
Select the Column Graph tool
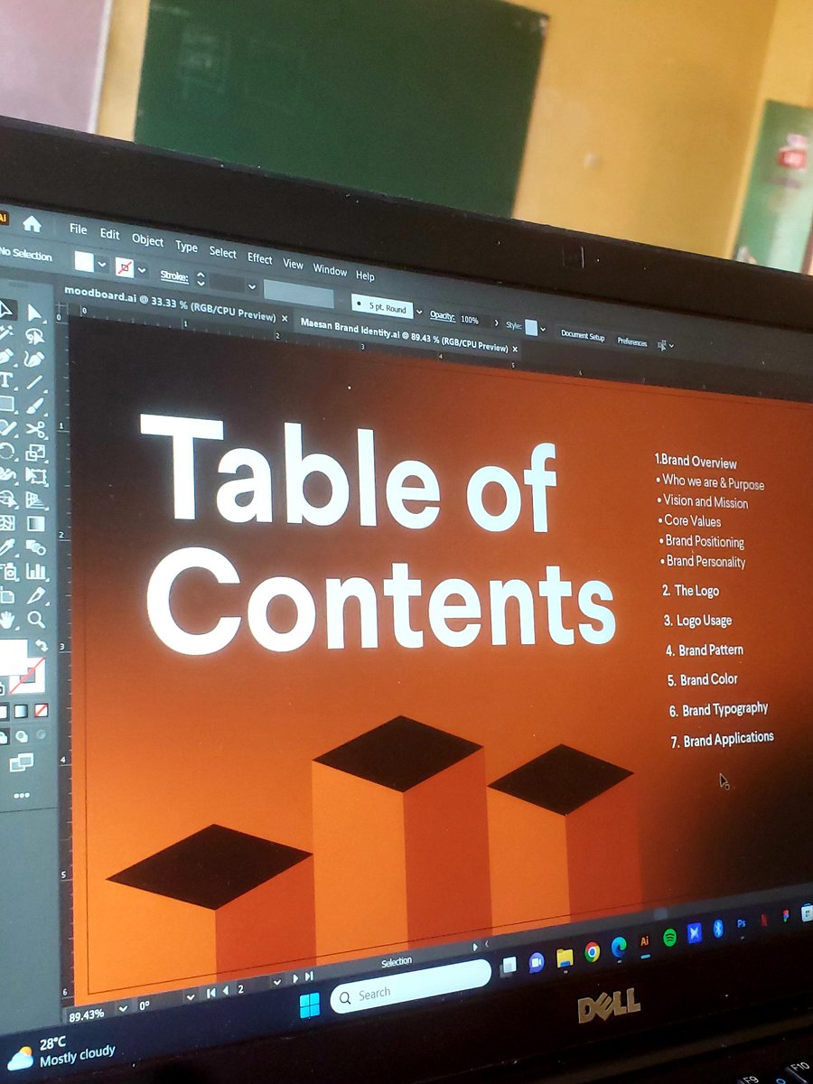[x=36, y=571]
